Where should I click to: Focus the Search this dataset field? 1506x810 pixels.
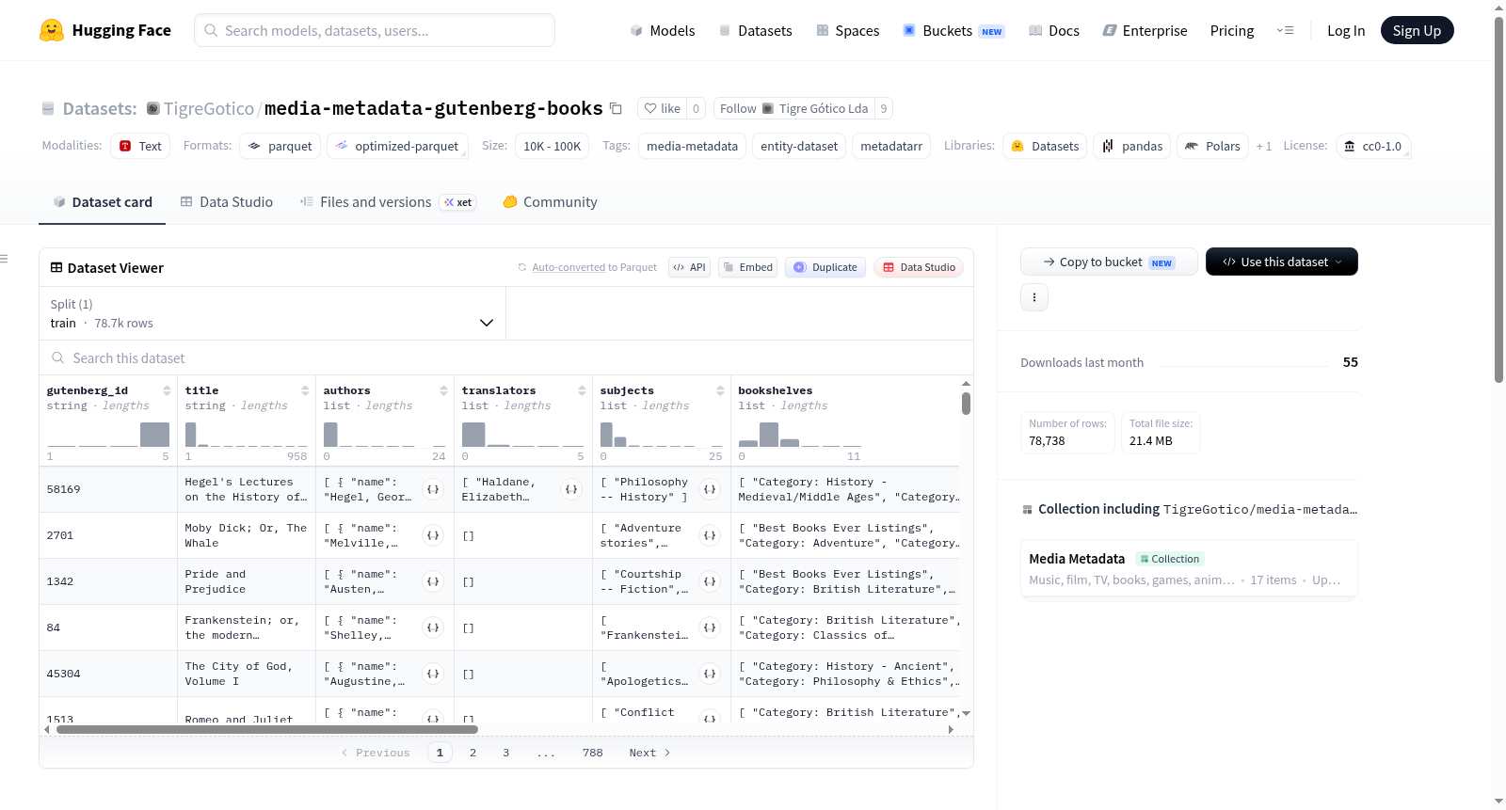[506, 357]
